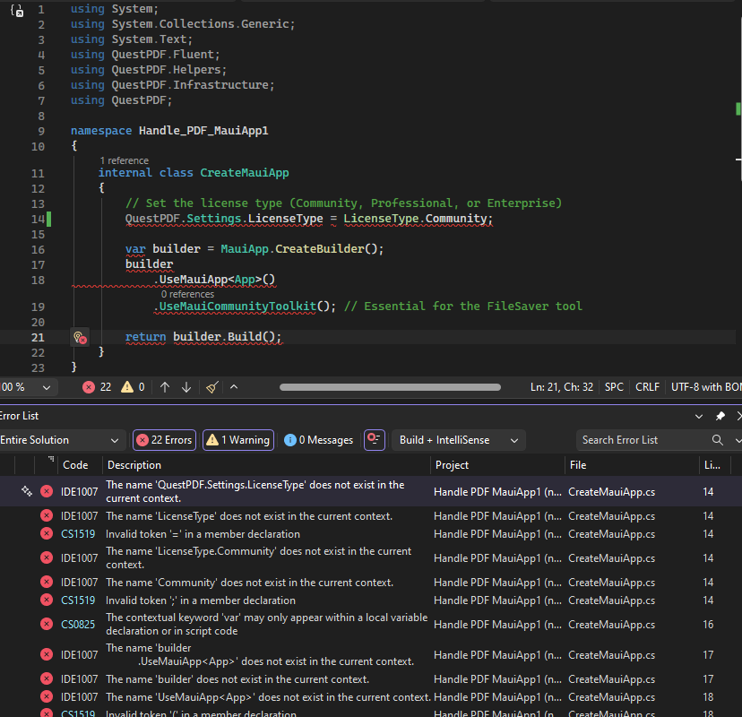Pin the Error List panel
This screenshot has height=717, width=742.
tap(720, 416)
